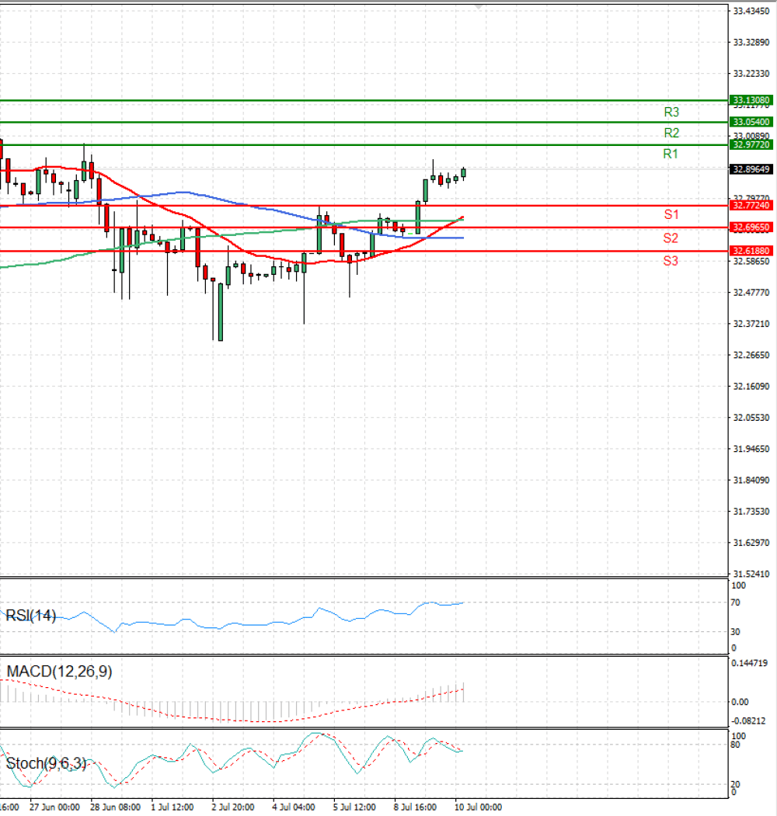The width and height of the screenshot is (777, 816).
Task: Click the 8 Jul 16:00 time label
Action: [415, 807]
